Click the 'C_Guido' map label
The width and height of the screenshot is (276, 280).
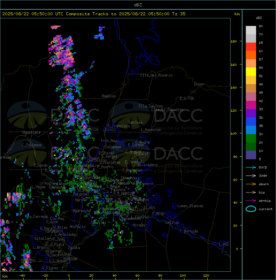(40, 165)
